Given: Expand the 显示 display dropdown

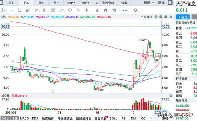Looking at the screenshot, I should (149, 3).
